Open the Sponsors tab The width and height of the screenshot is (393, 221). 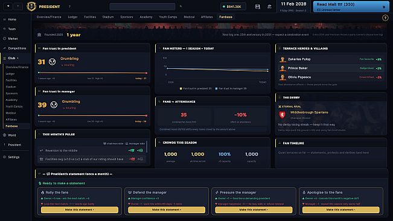coord(127,17)
